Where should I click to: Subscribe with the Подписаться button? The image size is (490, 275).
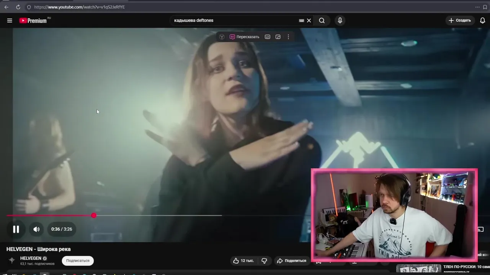click(x=78, y=260)
